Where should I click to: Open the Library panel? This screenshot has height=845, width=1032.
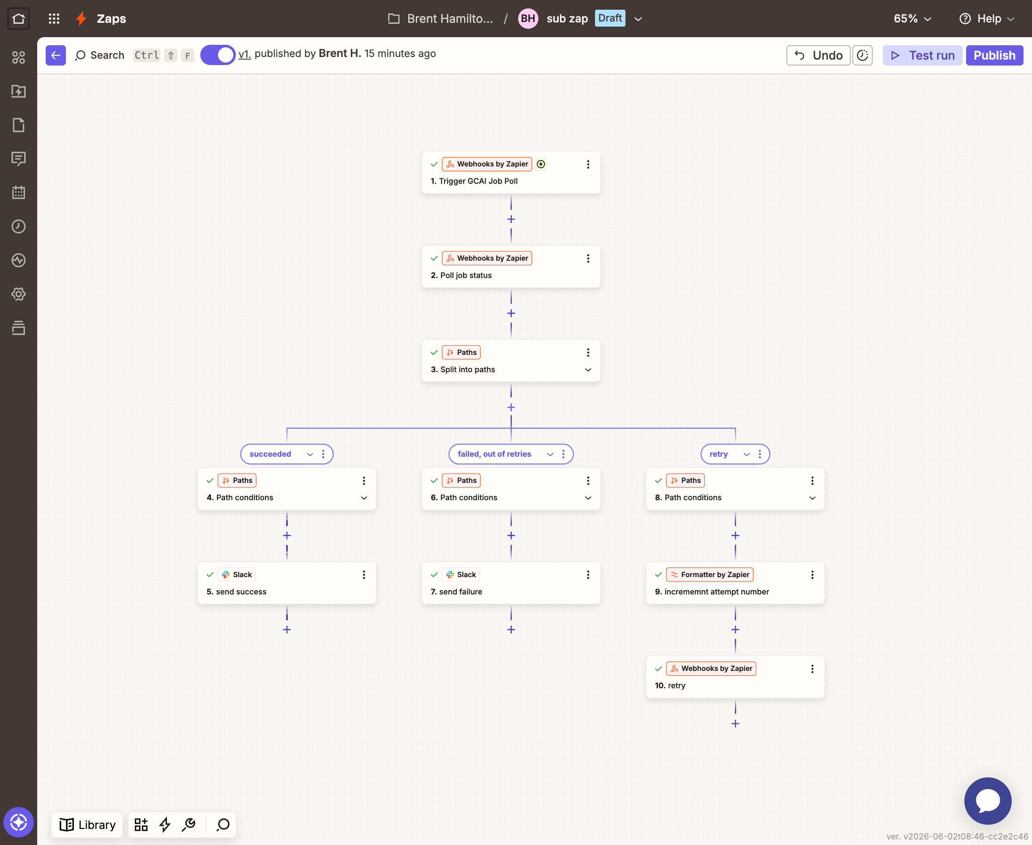coord(87,825)
